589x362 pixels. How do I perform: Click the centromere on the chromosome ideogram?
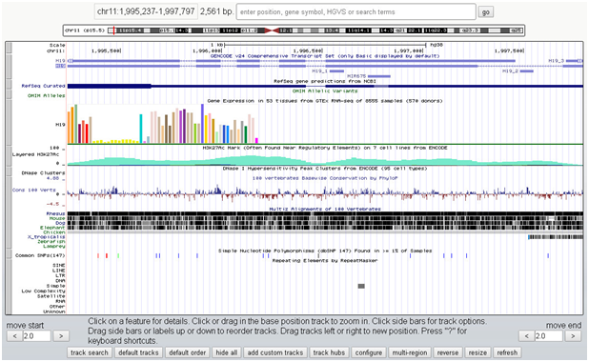coord(272,30)
